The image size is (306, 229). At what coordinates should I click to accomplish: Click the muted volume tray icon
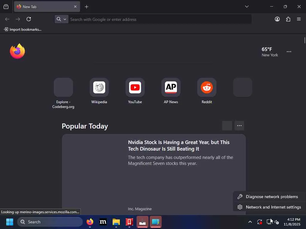click(x=276, y=222)
